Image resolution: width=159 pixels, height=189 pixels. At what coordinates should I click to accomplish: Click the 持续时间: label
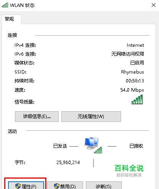[x=25, y=81]
